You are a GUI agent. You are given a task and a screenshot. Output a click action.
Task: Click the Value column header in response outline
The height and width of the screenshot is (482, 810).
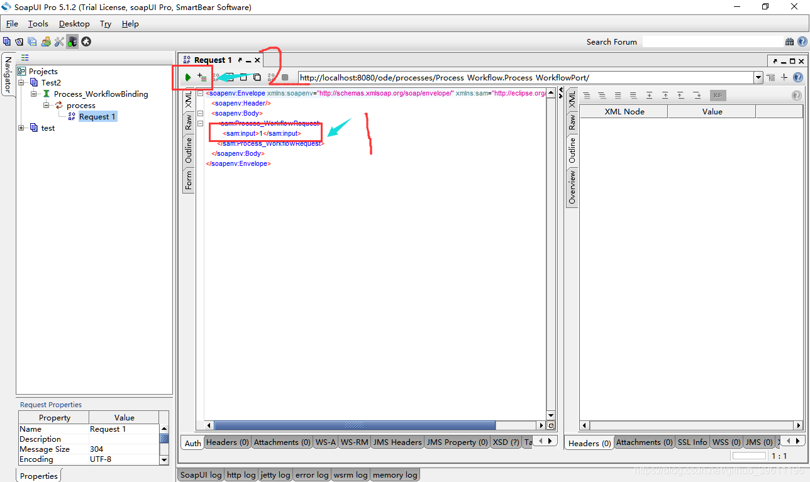(x=712, y=111)
